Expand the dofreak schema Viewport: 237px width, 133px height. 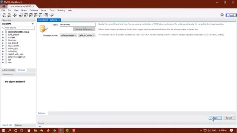coord(3,37)
